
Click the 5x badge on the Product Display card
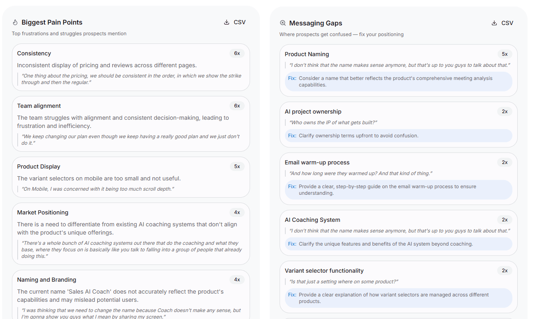(237, 166)
